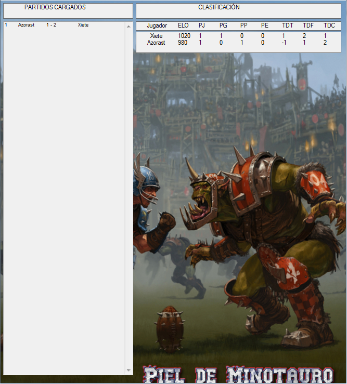
Task: Click Azorast in the loaded matches row
Action: pos(26,25)
